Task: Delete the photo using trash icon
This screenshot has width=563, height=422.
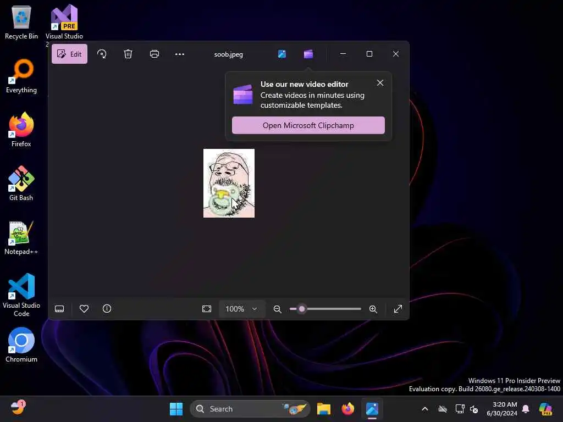Action: 128,54
